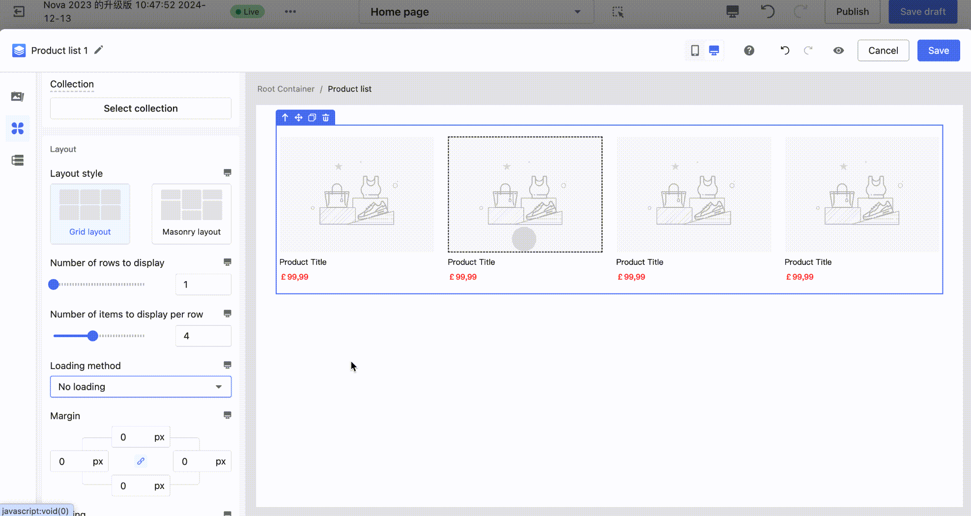Select parent container using up arrow icon

coord(285,117)
